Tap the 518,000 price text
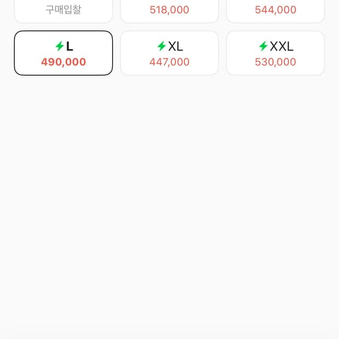 (x=169, y=10)
